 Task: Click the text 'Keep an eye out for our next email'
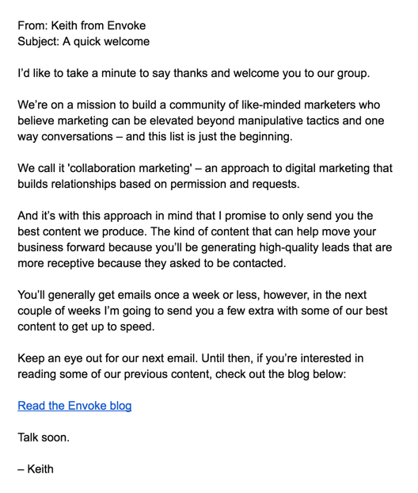(x=108, y=358)
